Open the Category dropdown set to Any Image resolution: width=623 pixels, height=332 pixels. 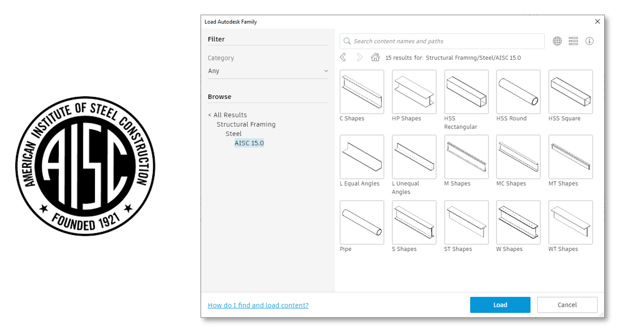point(268,71)
